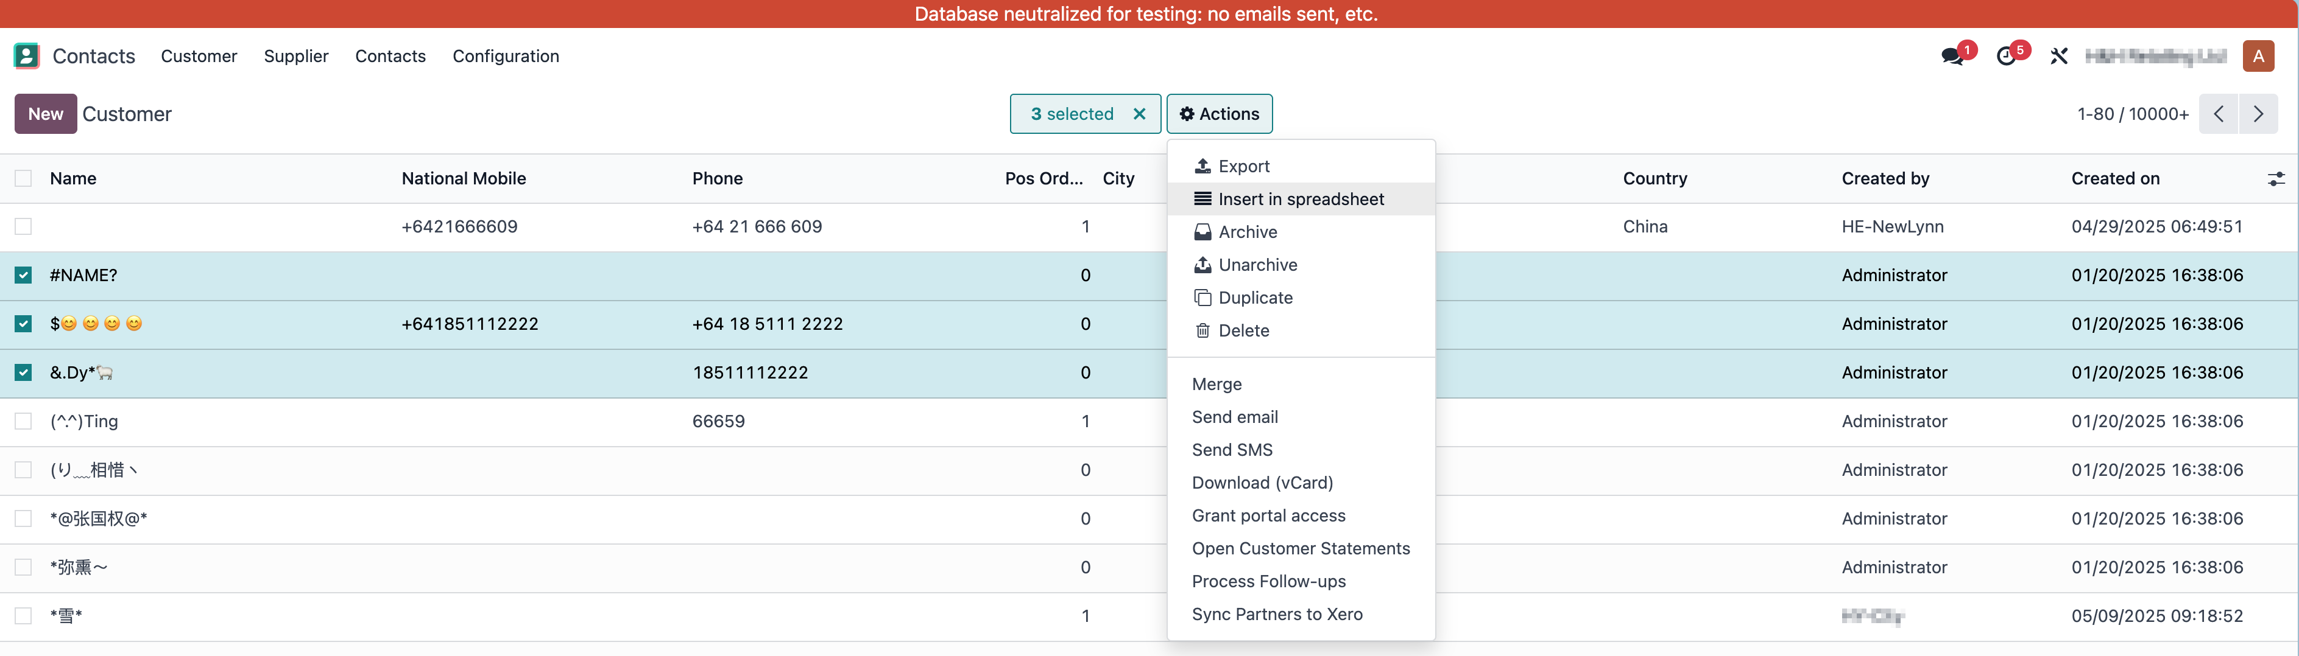Open the messages chat bubble icon
This screenshot has height=656, width=2299.
coord(1953,56)
